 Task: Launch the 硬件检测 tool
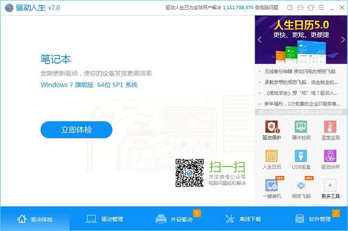coord(300,127)
